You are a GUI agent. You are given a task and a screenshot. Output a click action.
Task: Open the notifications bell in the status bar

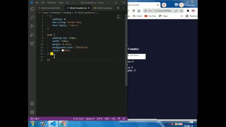pos(124,119)
